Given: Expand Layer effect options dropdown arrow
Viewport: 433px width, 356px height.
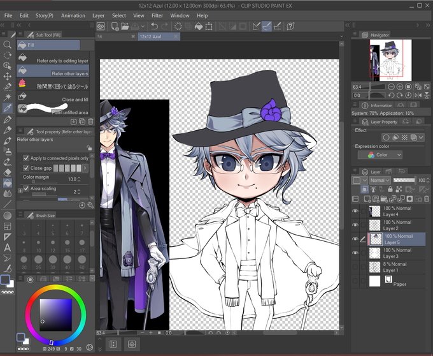Looking at the screenshot, I should [421, 137].
